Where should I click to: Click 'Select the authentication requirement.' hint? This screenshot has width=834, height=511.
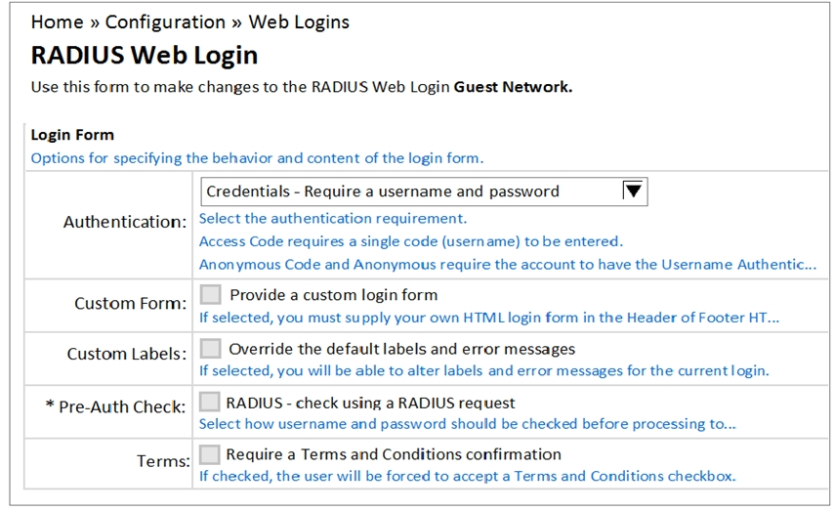click(x=332, y=218)
